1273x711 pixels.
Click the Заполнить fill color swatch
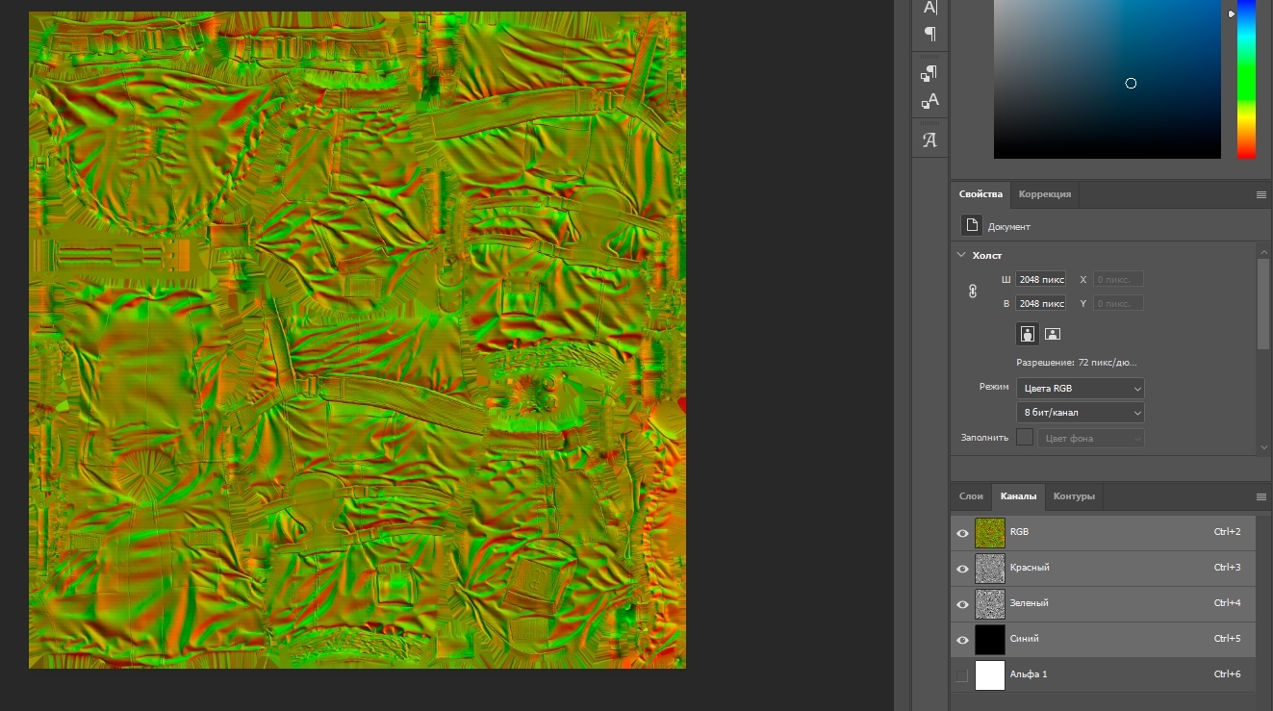coord(1025,437)
